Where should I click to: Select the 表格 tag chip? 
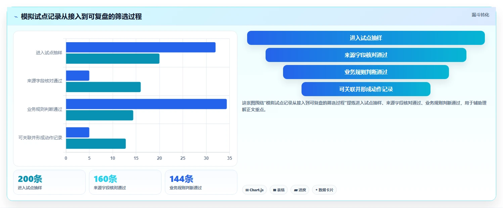point(279,190)
